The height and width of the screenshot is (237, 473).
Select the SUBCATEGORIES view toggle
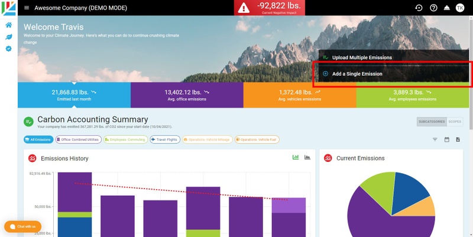[x=432, y=122]
